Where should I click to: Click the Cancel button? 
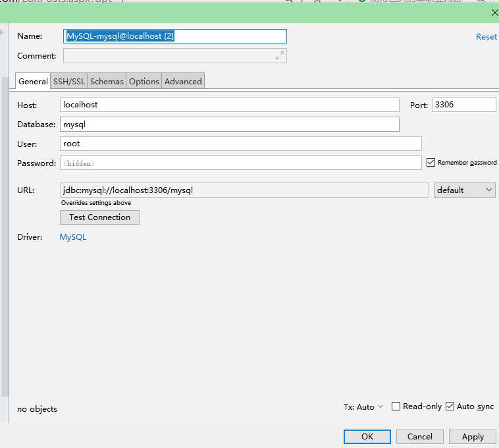[x=420, y=437]
